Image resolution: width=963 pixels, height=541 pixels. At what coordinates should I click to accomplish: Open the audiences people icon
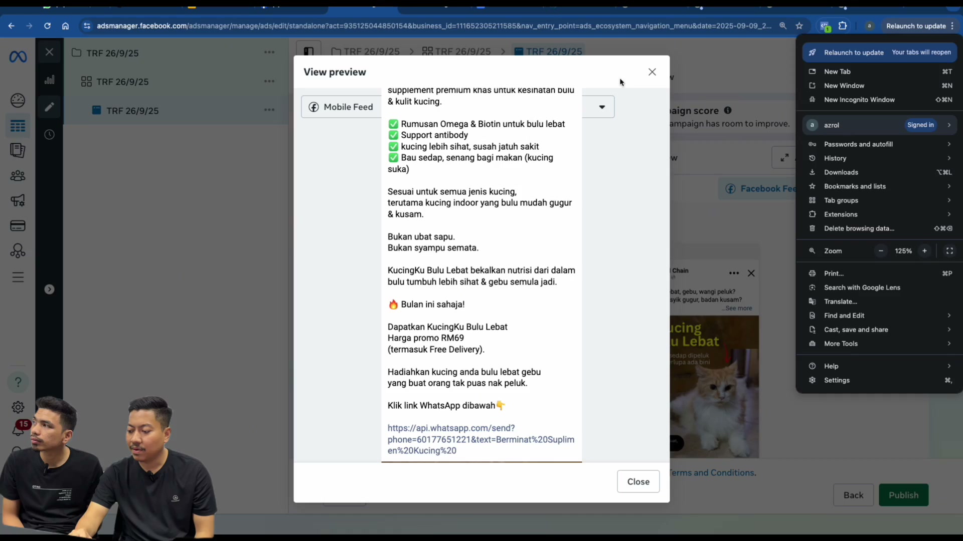[x=18, y=176]
